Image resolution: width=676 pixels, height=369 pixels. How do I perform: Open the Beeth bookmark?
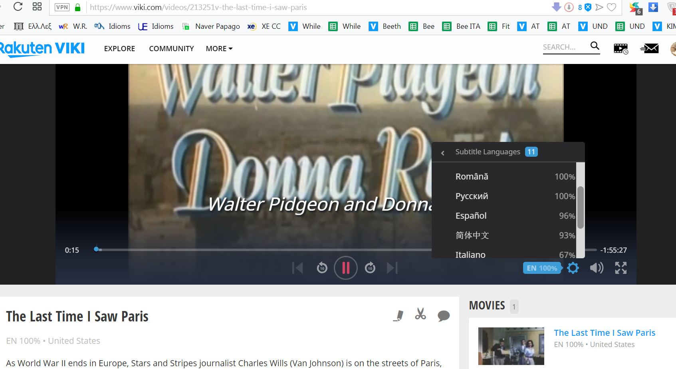[x=385, y=26]
